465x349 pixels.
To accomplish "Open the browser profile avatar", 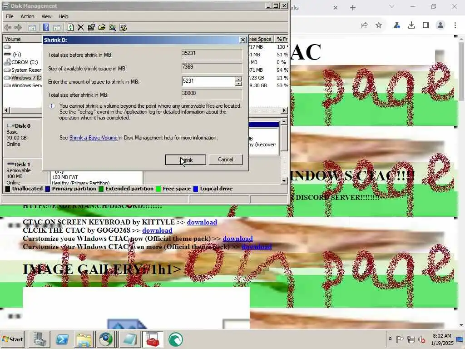I will pyautogui.click(x=440, y=25).
